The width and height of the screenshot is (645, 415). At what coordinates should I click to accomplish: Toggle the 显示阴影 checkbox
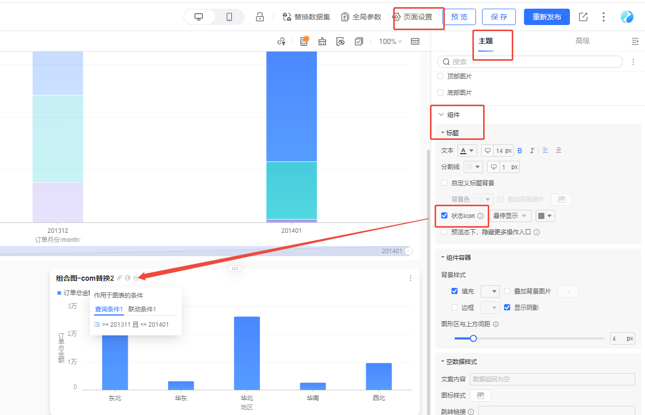coord(507,307)
